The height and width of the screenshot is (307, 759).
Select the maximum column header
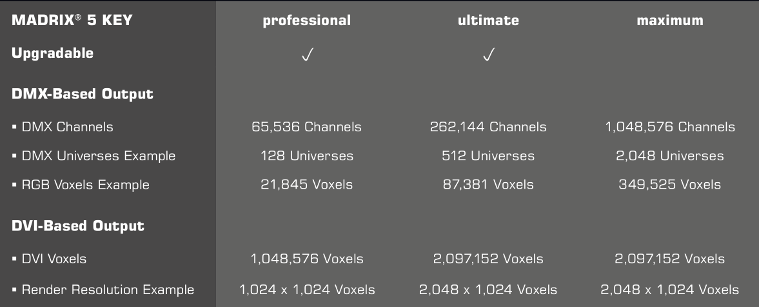(670, 21)
